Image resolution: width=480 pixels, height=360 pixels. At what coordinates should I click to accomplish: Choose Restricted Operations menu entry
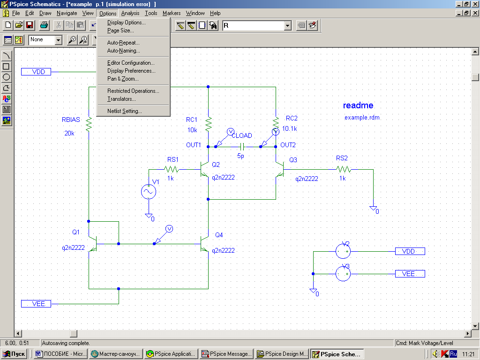(133, 91)
